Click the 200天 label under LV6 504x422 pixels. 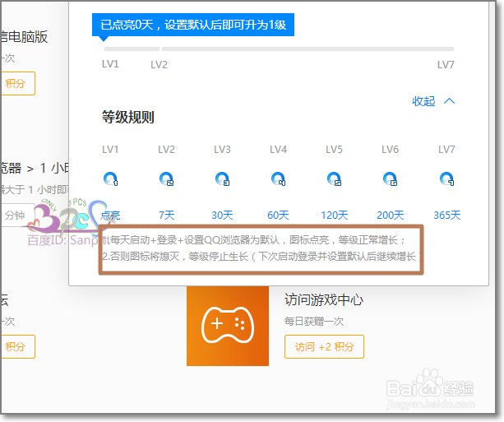pos(391,216)
